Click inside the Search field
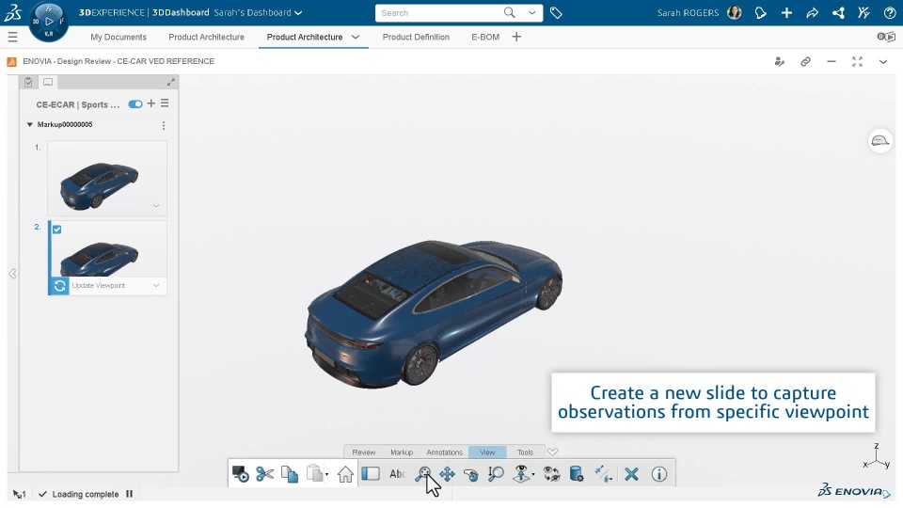 437,12
